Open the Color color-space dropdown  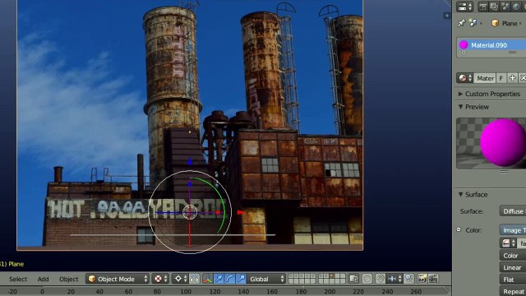(513, 256)
